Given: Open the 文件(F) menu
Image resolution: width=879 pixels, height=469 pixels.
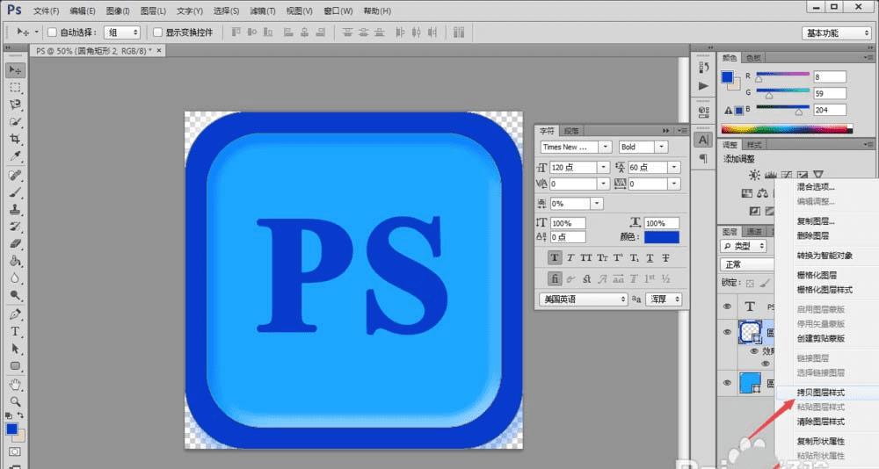Looking at the screenshot, I should (46, 11).
